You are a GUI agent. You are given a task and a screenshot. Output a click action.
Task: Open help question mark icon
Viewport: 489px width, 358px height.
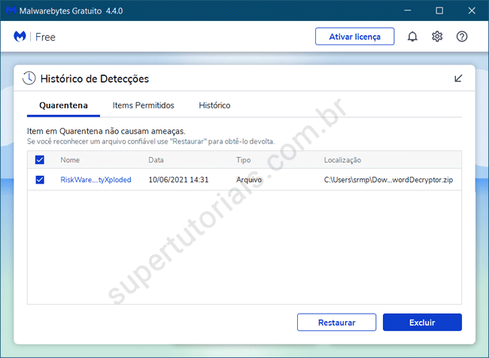click(462, 37)
